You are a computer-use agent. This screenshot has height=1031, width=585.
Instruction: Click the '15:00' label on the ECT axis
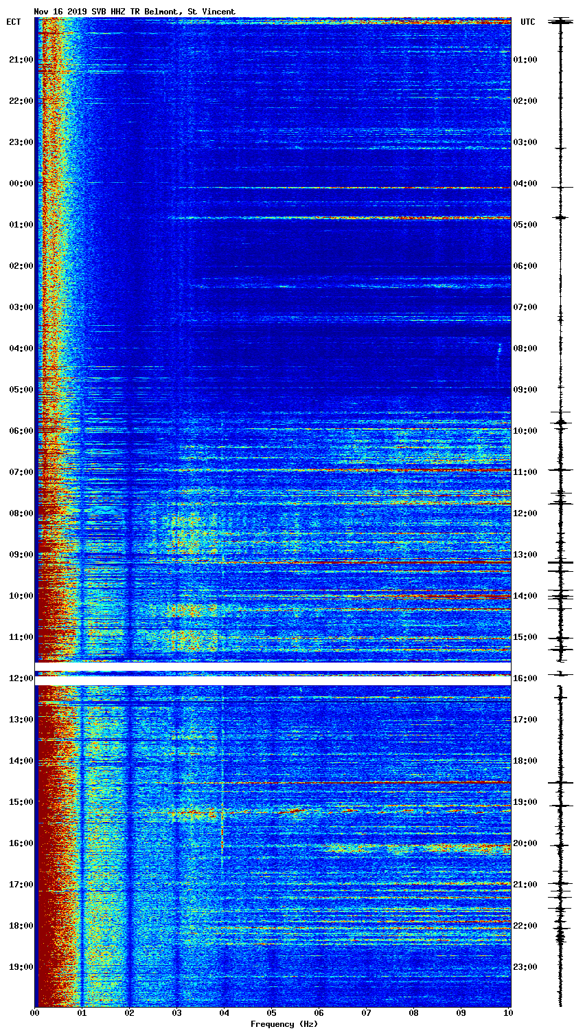click(x=21, y=802)
